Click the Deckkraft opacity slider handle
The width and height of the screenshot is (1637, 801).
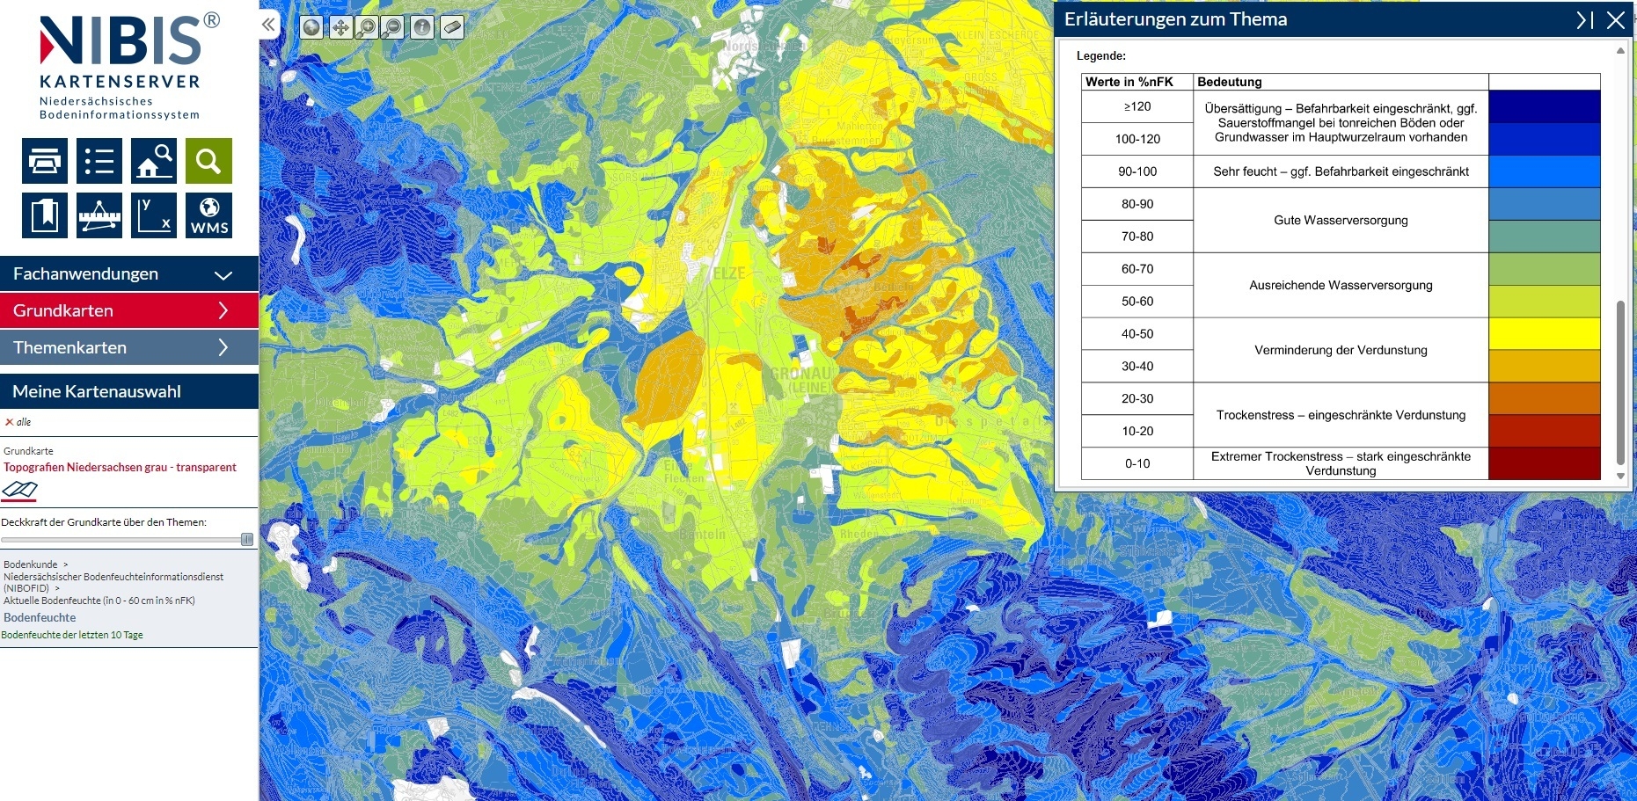(x=247, y=539)
